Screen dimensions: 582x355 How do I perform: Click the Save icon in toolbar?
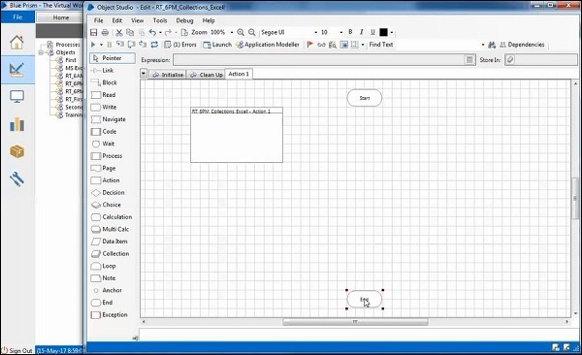93,32
